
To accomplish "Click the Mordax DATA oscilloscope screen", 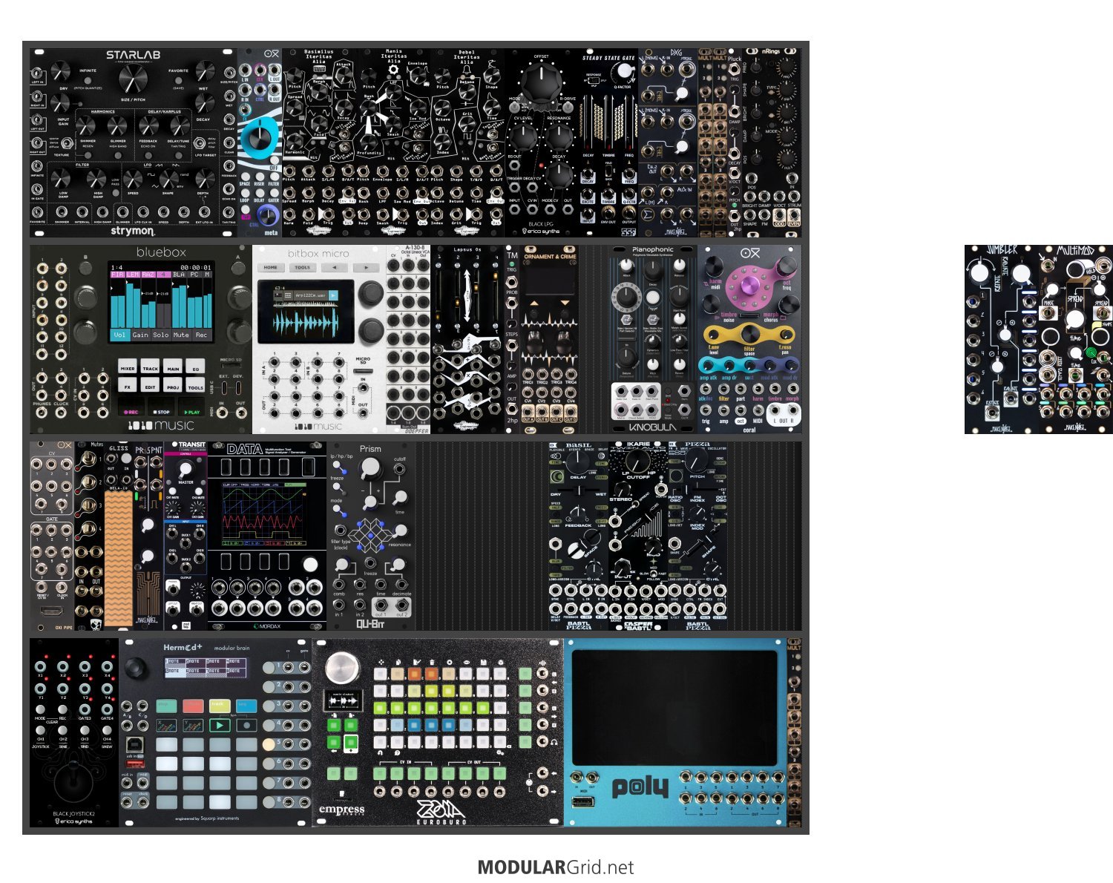I will pyautogui.click(x=264, y=514).
